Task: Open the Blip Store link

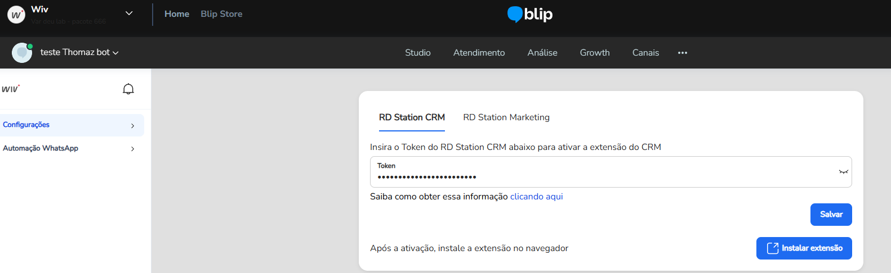Action: click(221, 14)
